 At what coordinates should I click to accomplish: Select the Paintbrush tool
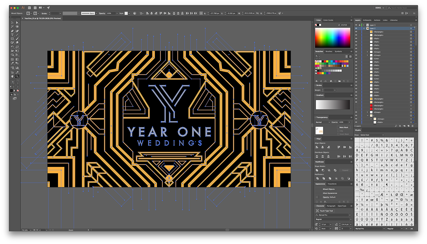point(17,38)
